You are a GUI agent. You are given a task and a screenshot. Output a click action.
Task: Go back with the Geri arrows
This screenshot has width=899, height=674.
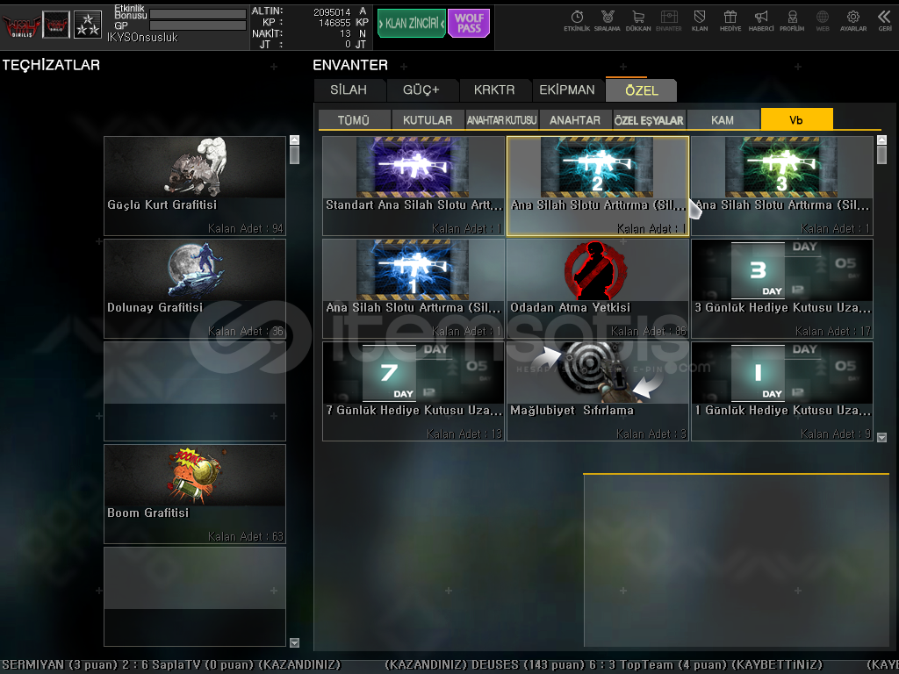coord(885,20)
